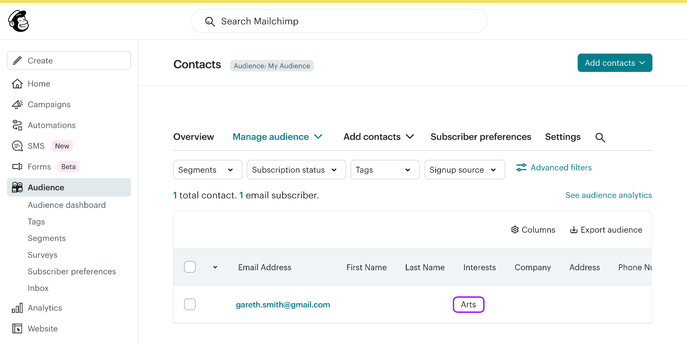
Task: Click the teal Add contacts button
Action: 615,63
